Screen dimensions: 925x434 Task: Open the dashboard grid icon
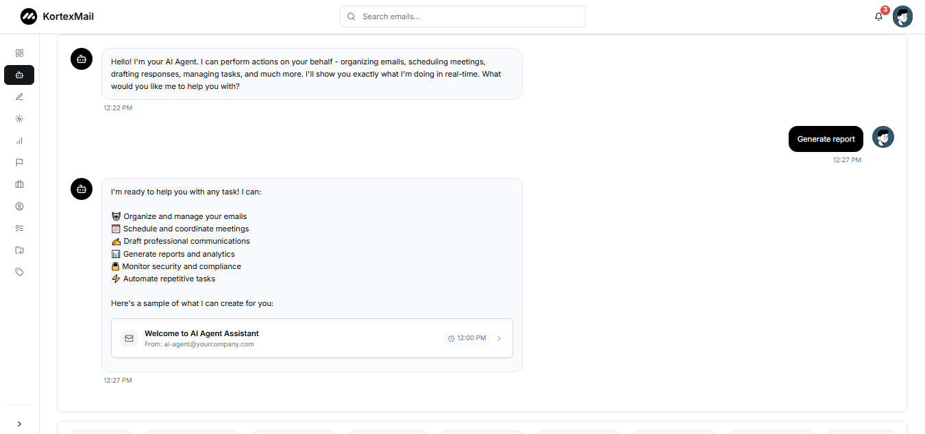click(18, 53)
